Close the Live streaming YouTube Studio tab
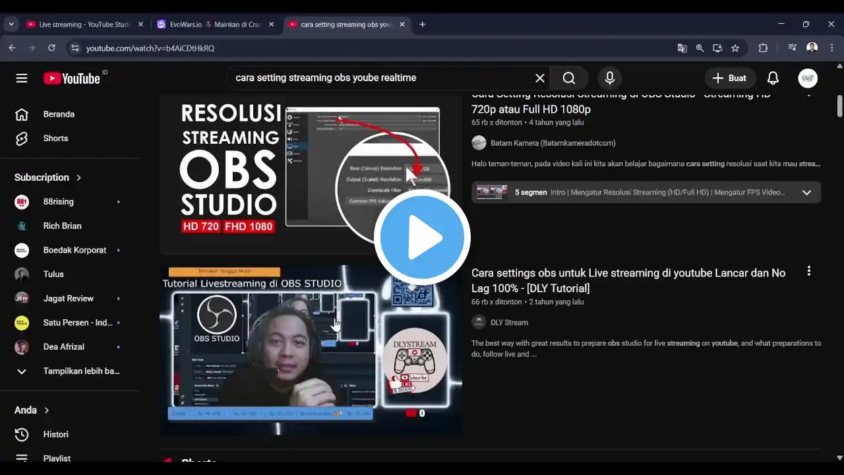Viewport: 844px width, 475px height. 140,24
